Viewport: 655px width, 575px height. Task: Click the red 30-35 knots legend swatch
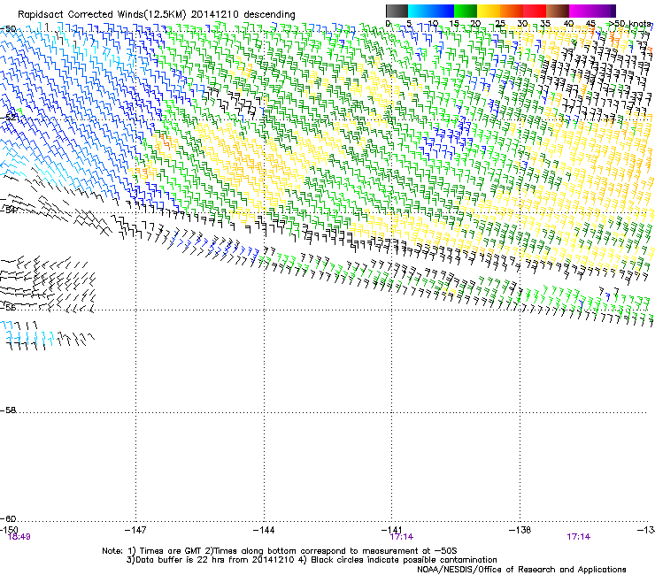pos(535,11)
